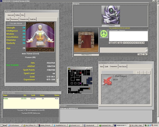159x127 pixels.
Task: Maximize the Automap window
Action: click(89, 68)
